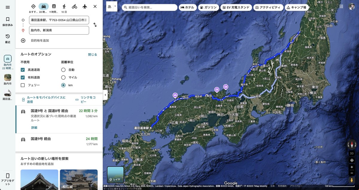
Task: Filter by アクティビティ along the route
Action: tap(268, 7)
